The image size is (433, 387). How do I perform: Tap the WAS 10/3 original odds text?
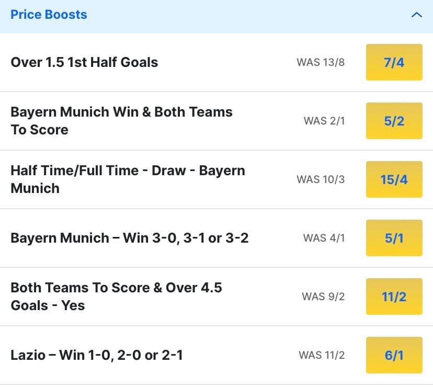click(321, 179)
